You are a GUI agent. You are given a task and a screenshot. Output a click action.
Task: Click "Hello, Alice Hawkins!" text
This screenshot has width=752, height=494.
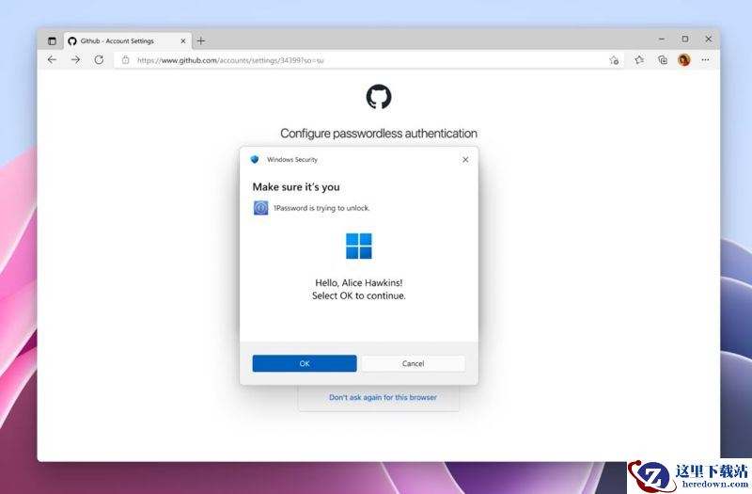pyautogui.click(x=359, y=283)
